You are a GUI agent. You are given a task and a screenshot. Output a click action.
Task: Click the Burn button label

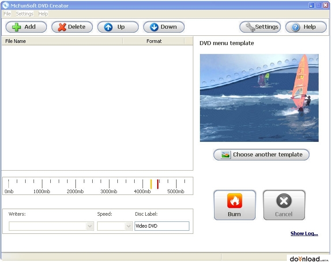click(234, 214)
